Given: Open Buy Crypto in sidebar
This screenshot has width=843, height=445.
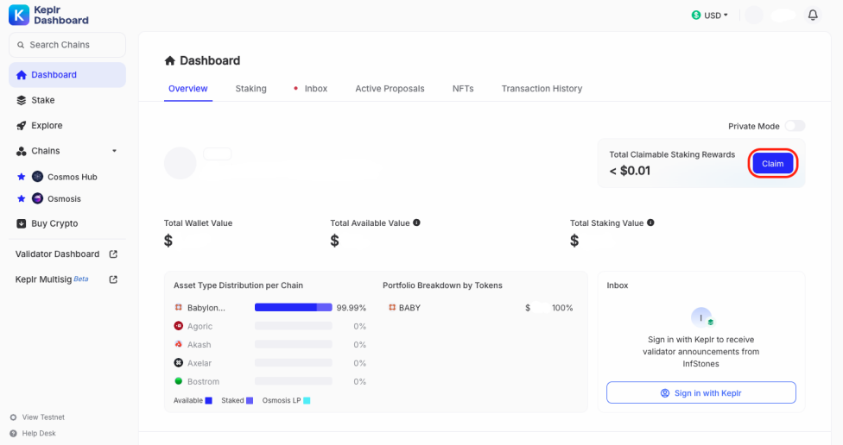Looking at the screenshot, I should [67, 223].
